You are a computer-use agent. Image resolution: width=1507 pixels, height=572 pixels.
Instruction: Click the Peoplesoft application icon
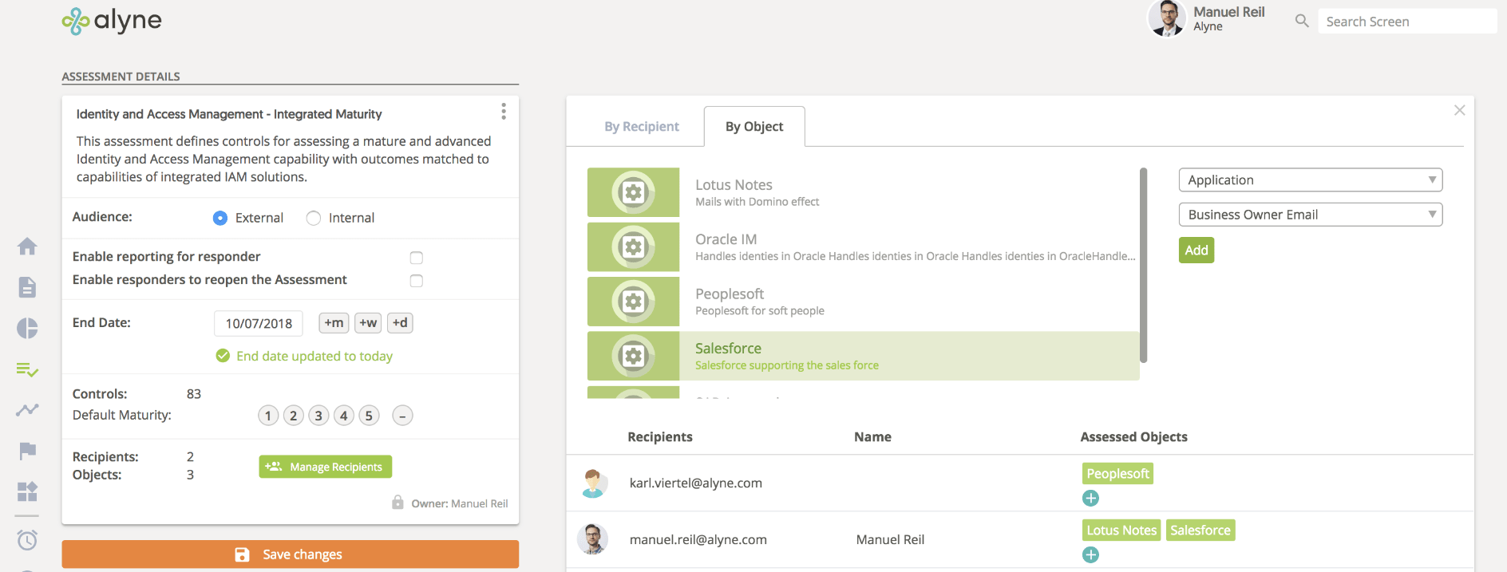point(634,302)
